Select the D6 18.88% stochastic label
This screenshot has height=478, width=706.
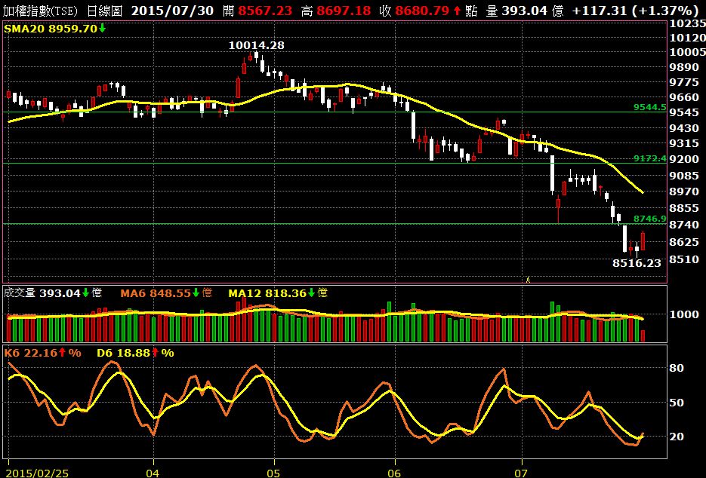(x=135, y=353)
